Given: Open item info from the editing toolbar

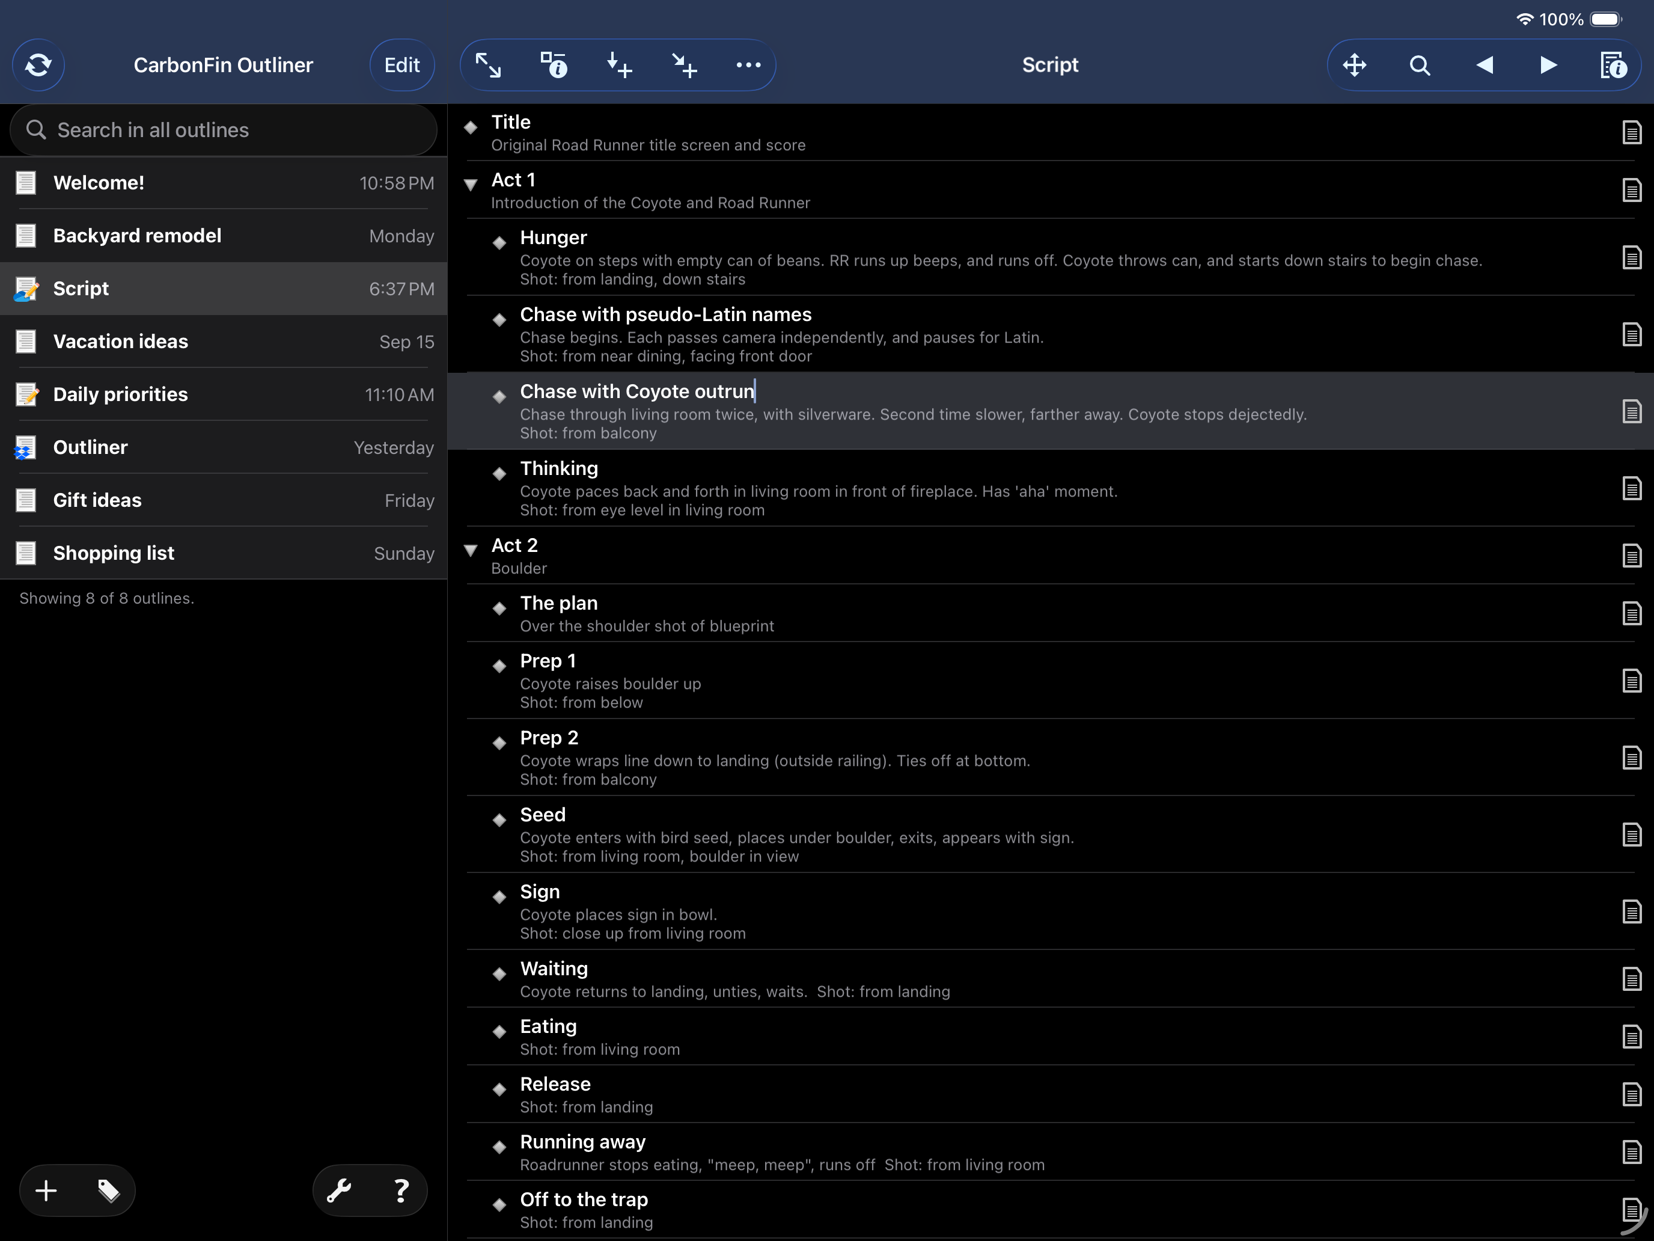Looking at the screenshot, I should [x=554, y=65].
